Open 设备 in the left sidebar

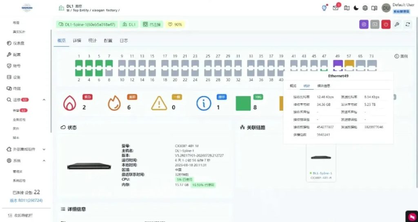(x=14, y=77)
